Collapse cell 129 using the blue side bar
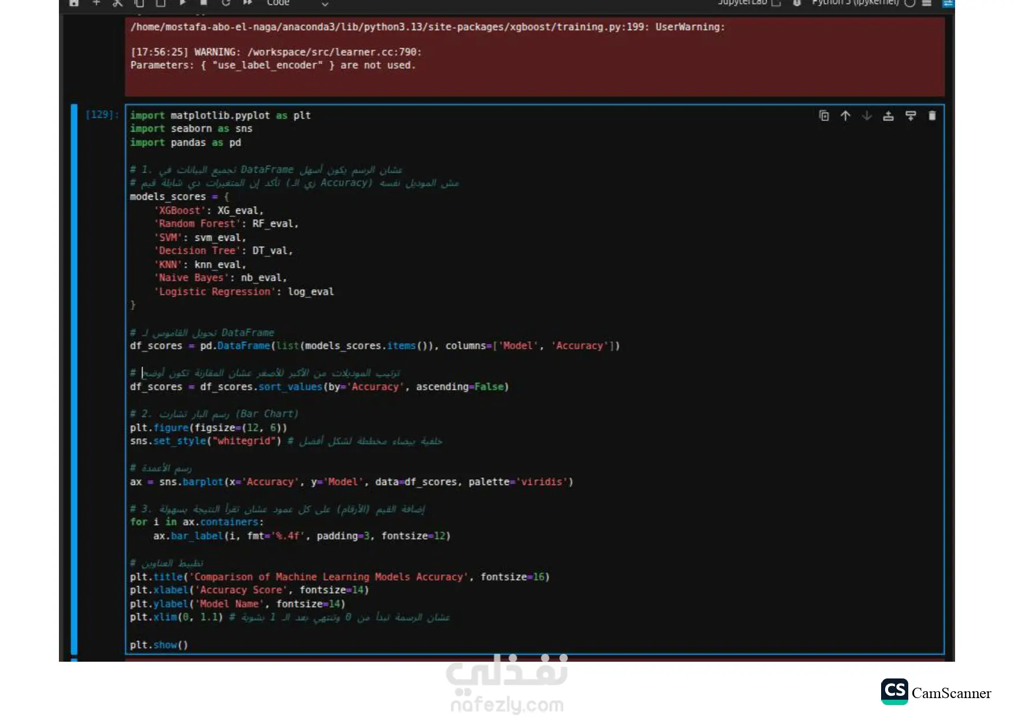The height and width of the screenshot is (716, 1014). click(x=74, y=379)
